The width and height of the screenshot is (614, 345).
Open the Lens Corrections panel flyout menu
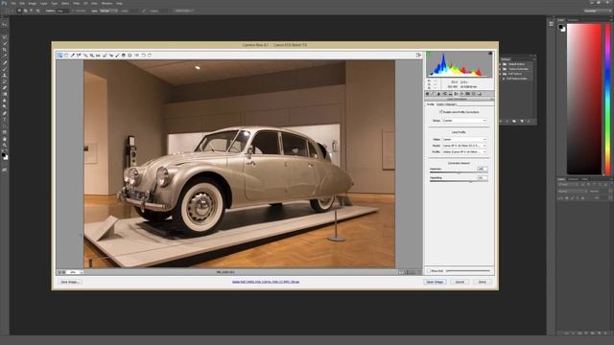click(492, 100)
